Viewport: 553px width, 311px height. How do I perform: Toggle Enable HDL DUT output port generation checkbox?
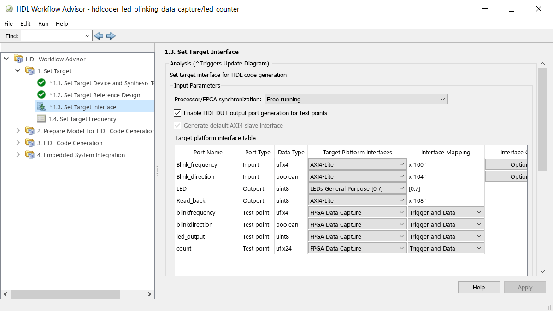click(177, 113)
